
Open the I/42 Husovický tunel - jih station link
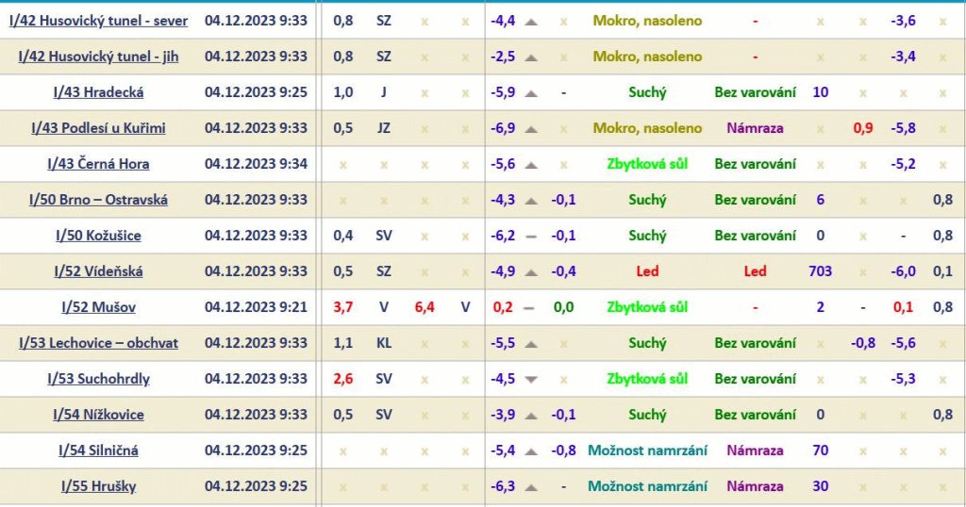(98, 57)
